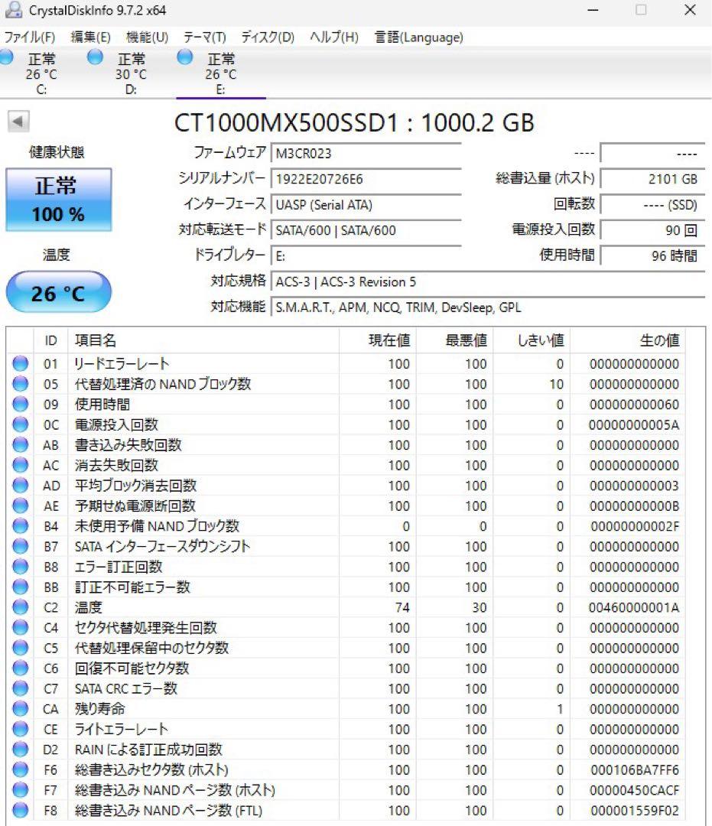Click the blue status dot beside 温度 row C2
The width and height of the screenshot is (712, 826).
(x=21, y=607)
